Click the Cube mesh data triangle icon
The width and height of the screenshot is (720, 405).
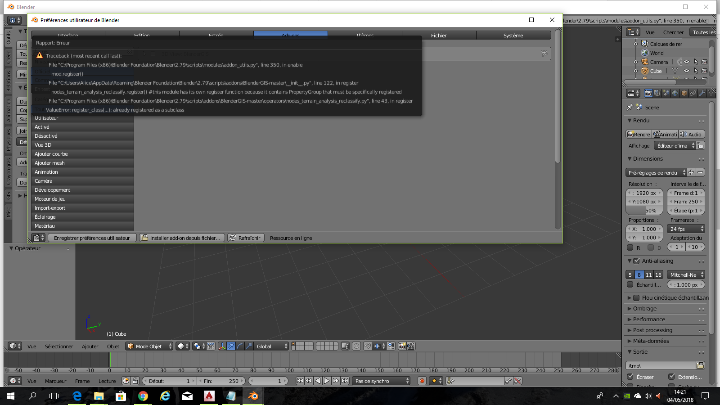coord(675,71)
